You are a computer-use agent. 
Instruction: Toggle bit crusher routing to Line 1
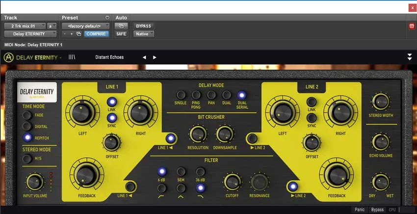coord(170,138)
